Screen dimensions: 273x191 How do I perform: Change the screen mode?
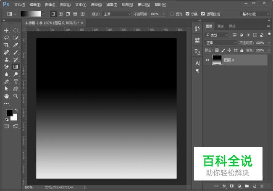click(16, 126)
